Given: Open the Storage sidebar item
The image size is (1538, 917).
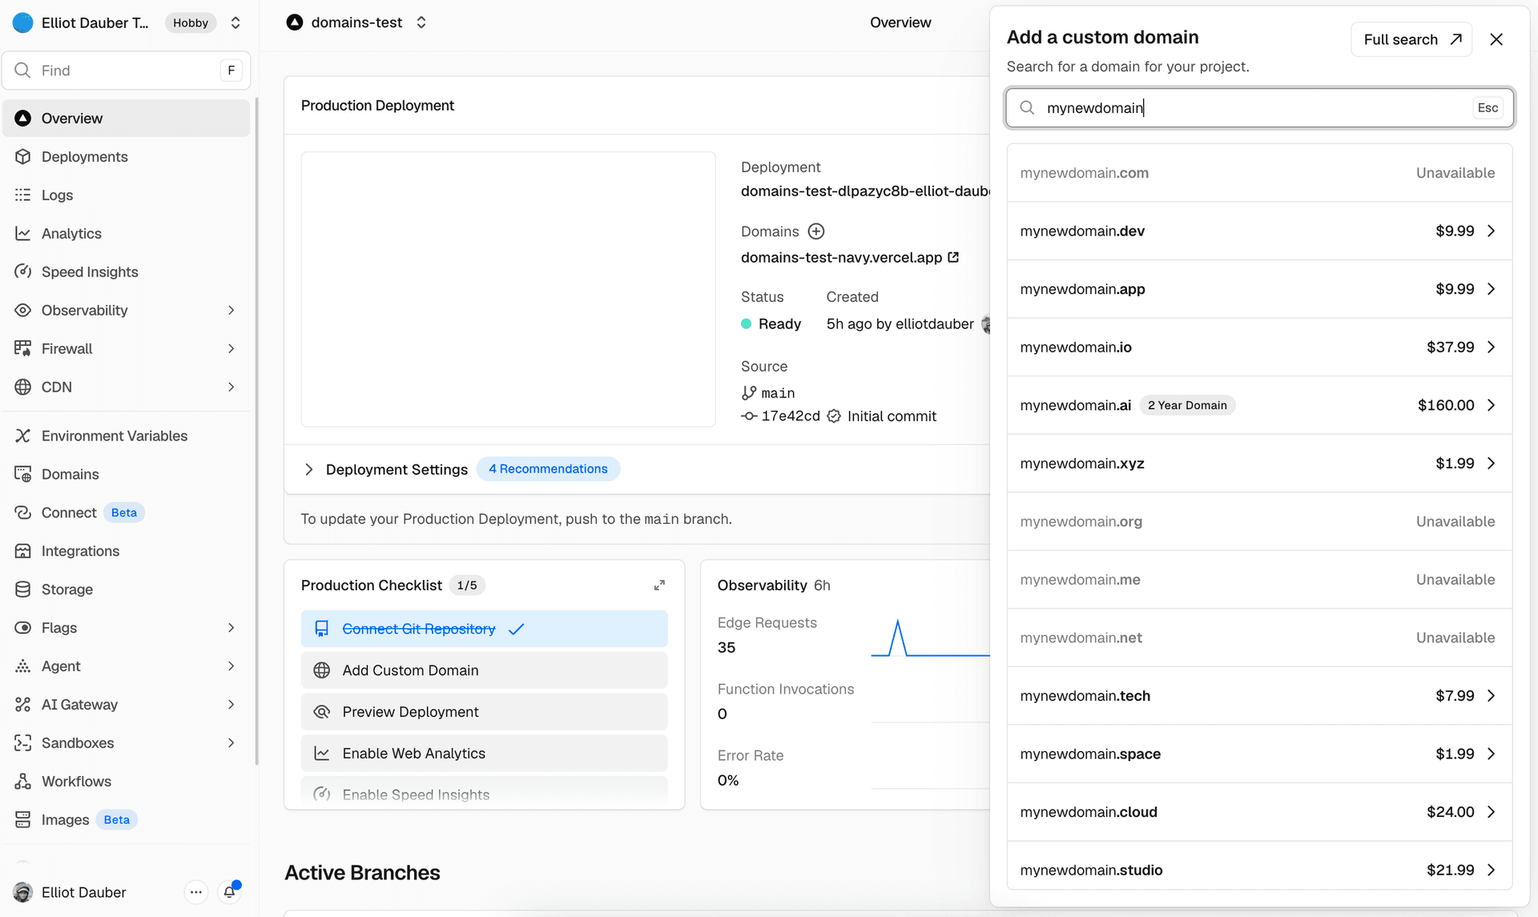Looking at the screenshot, I should pos(127,590).
